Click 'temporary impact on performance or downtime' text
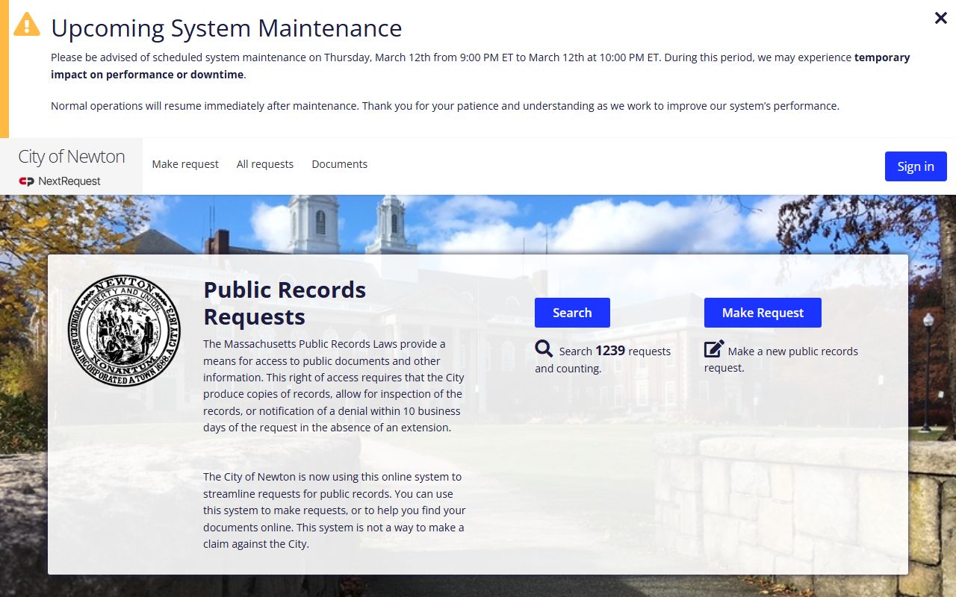Screen dimensions: 956x597 pyautogui.click(x=480, y=66)
